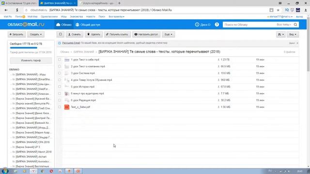Screen dimensions: 310x174
Task: Open the Все типы filter dropdown
Action: pyautogui.click(x=284, y=25)
